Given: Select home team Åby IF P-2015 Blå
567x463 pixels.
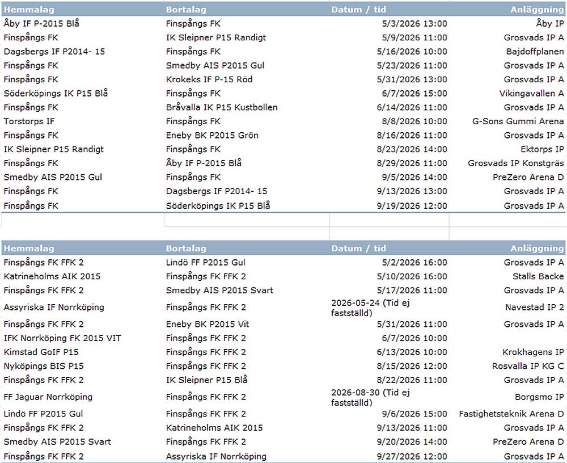Looking at the screenshot, I should 41,24.
